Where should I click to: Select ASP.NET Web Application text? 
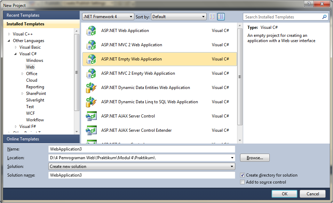(x=125, y=31)
